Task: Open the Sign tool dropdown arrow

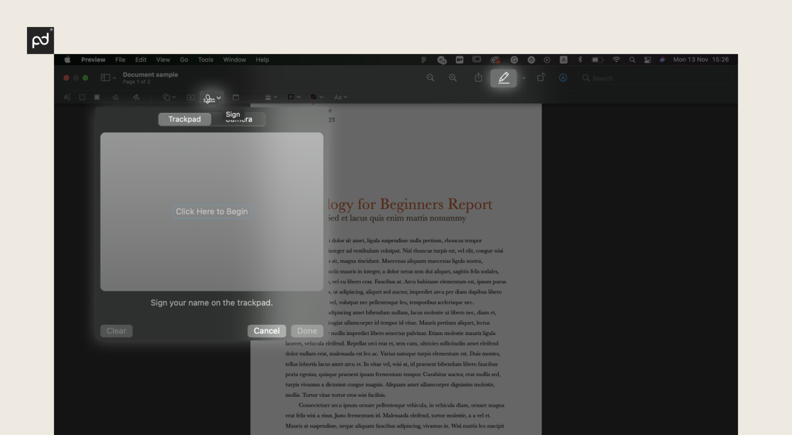Action: click(218, 97)
